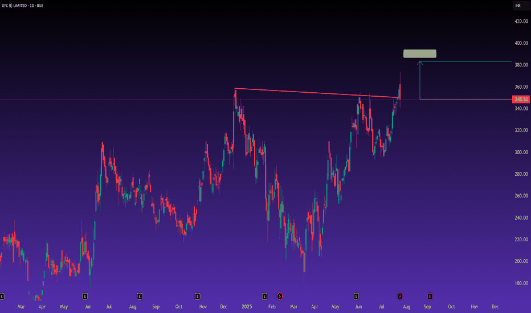Open the INR currency selector

521,6
